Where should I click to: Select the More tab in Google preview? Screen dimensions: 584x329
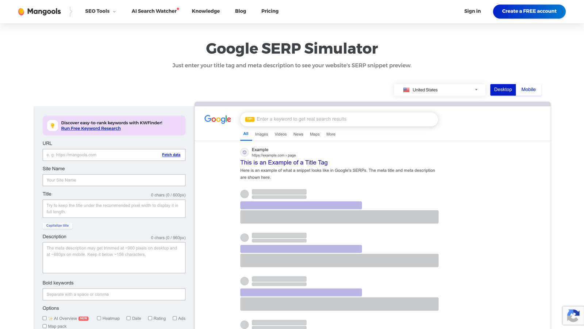point(331,134)
